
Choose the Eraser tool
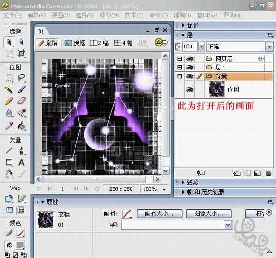tap(21, 101)
